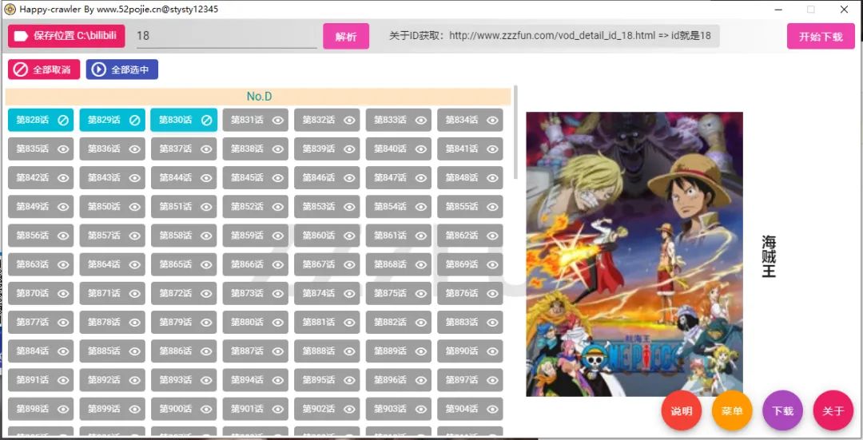Click the eye icon on 第859话
Image resolution: width=863 pixels, height=440 pixels.
coord(278,236)
